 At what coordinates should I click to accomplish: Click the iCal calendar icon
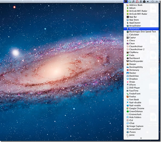(x=128, y=120)
